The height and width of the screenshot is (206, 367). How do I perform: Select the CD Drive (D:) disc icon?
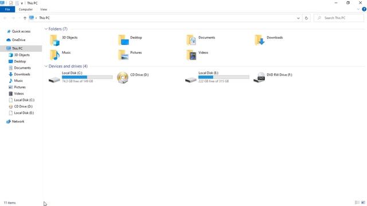pyautogui.click(x=123, y=77)
